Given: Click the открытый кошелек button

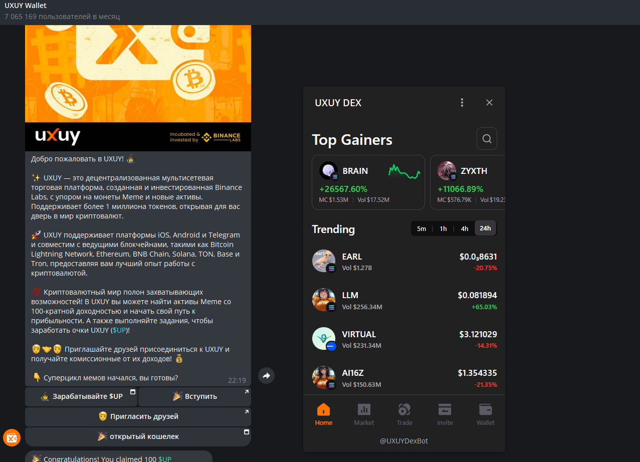Looking at the screenshot, I should pos(138,436).
